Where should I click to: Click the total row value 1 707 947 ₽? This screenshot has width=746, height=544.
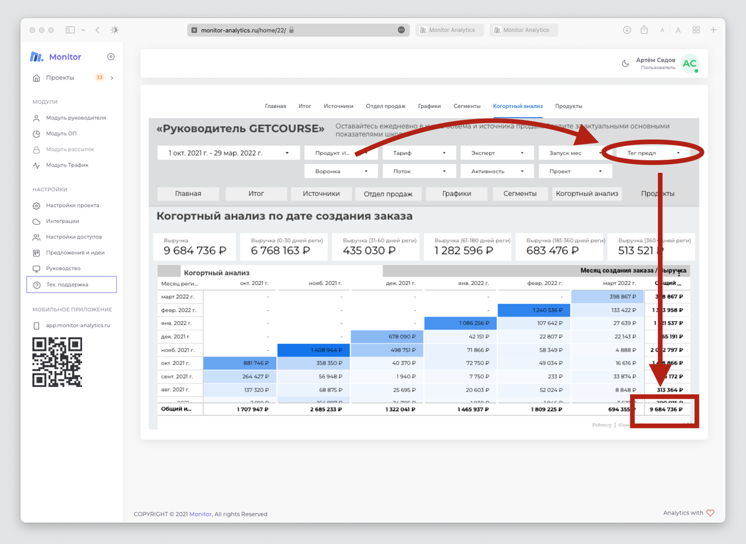coord(252,409)
